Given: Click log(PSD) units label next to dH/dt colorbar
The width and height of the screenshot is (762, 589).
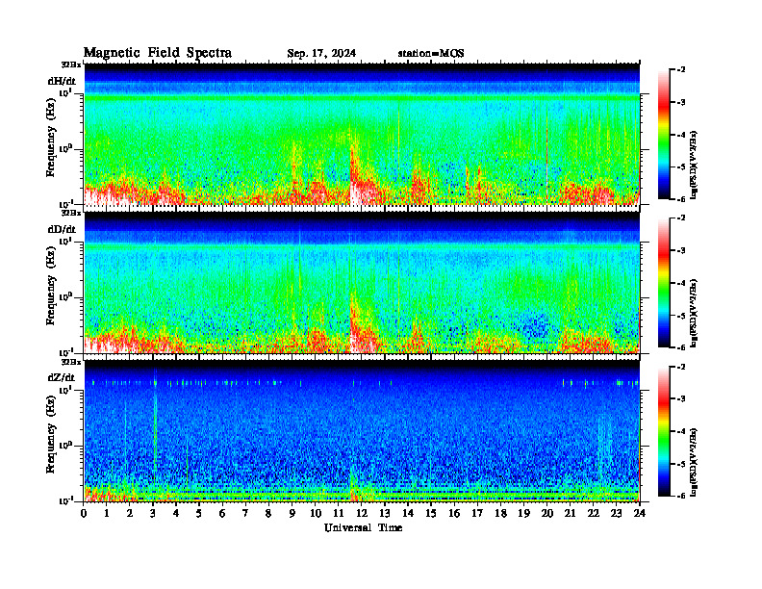Looking at the screenshot, I should [694, 165].
